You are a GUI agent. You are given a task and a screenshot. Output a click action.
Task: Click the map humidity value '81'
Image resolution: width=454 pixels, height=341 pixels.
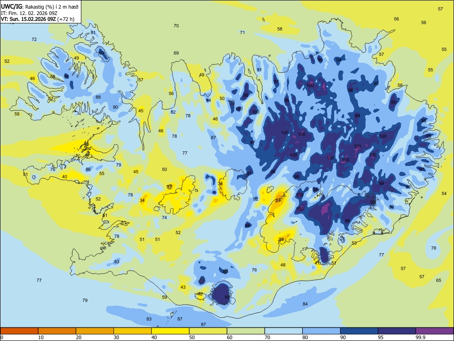(93, 32)
